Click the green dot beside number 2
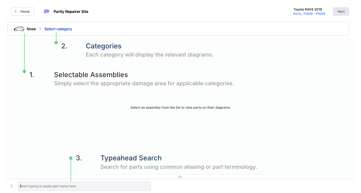 click(56, 43)
